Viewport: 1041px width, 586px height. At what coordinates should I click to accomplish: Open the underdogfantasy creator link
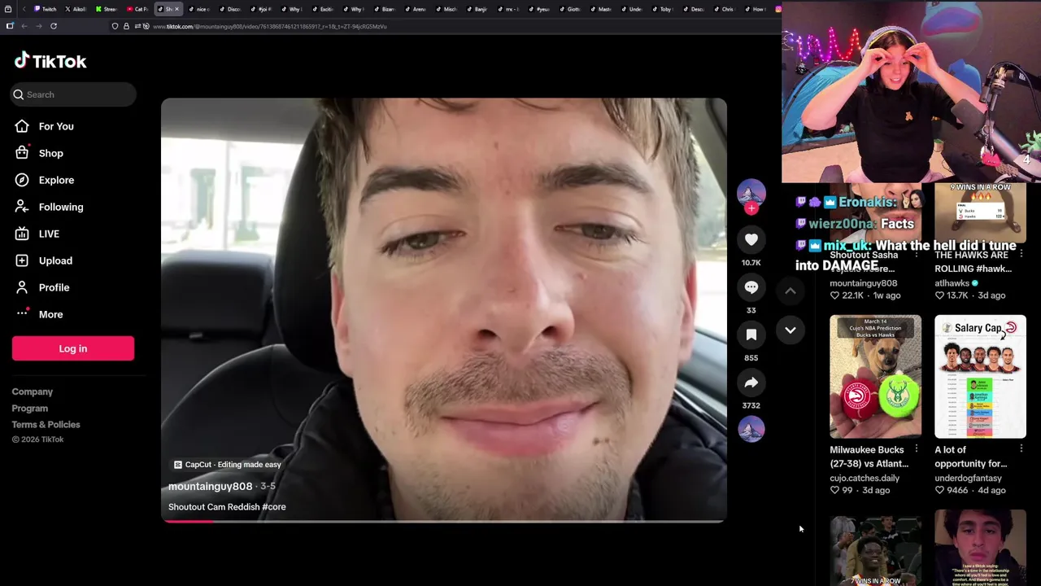tap(969, 478)
